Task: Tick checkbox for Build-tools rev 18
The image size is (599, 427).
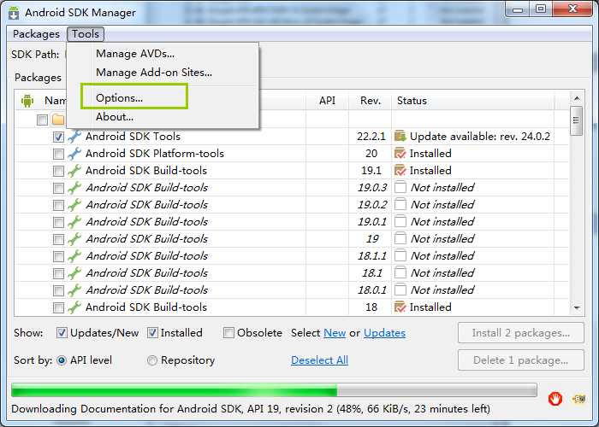Action: click(x=58, y=307)
